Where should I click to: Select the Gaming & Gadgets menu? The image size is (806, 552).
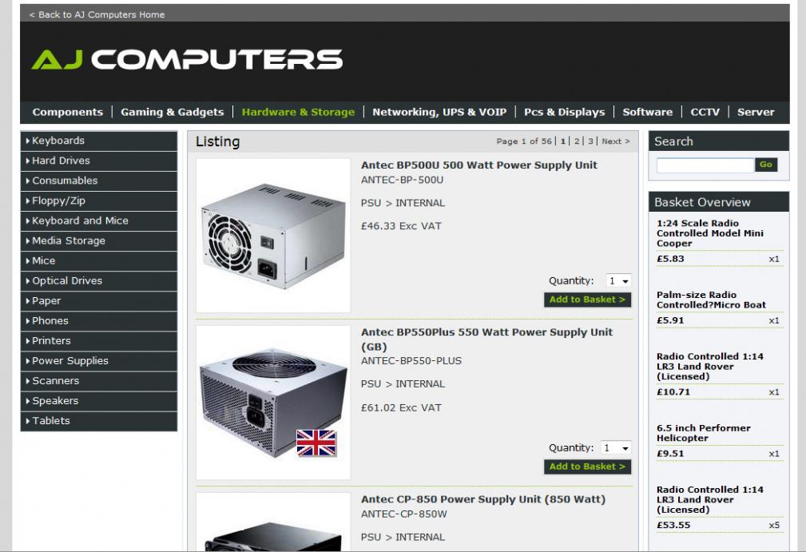pos(173,112)
